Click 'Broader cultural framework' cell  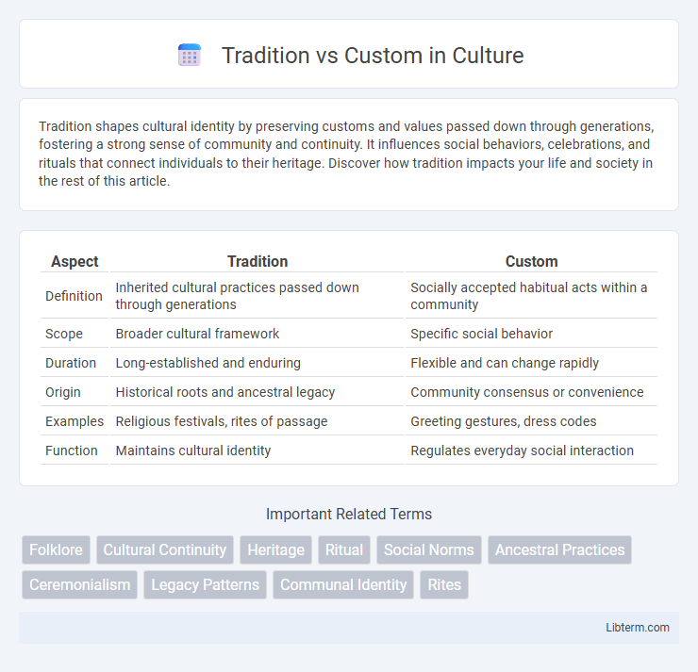click(x=257, y=334)
